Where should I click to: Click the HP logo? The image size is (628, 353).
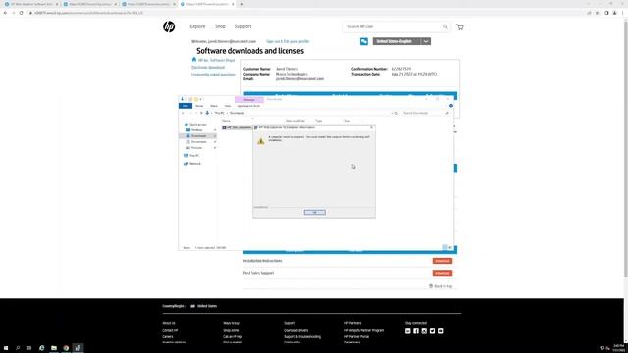(x=169, y=26)
